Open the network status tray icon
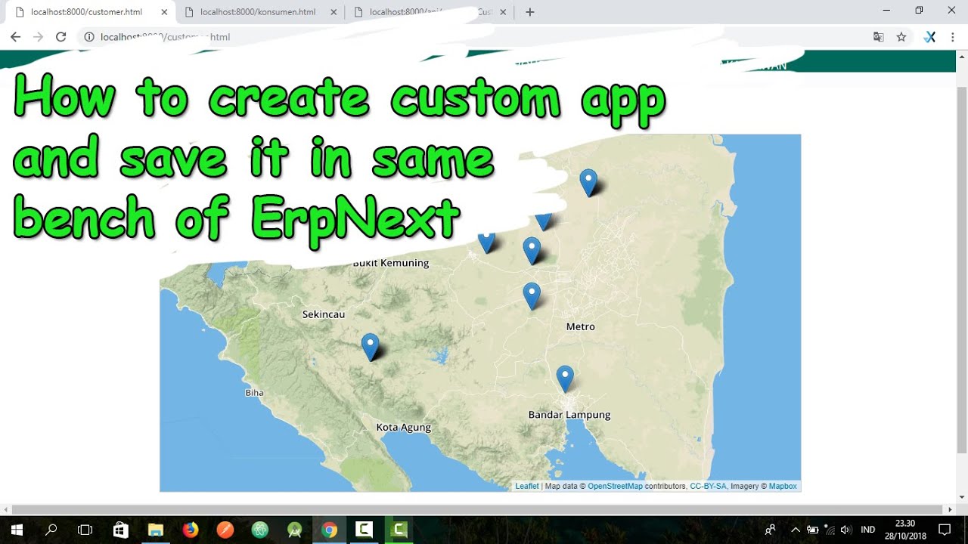 830,530
